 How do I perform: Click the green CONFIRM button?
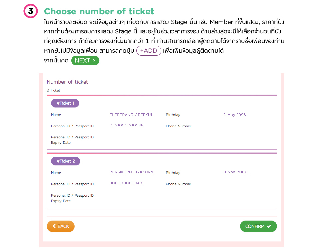coord(258,226)
